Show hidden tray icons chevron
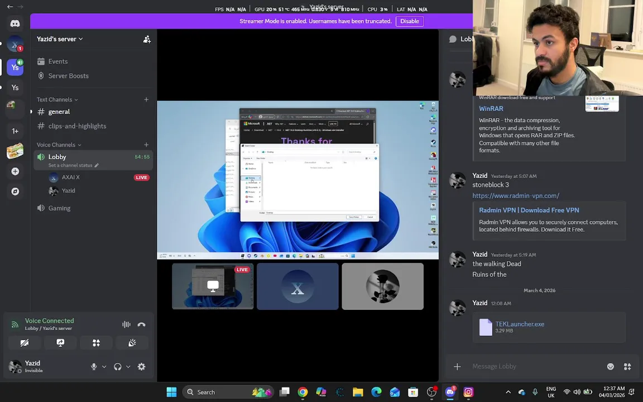 pyautogui.click(x=508, y=392)
